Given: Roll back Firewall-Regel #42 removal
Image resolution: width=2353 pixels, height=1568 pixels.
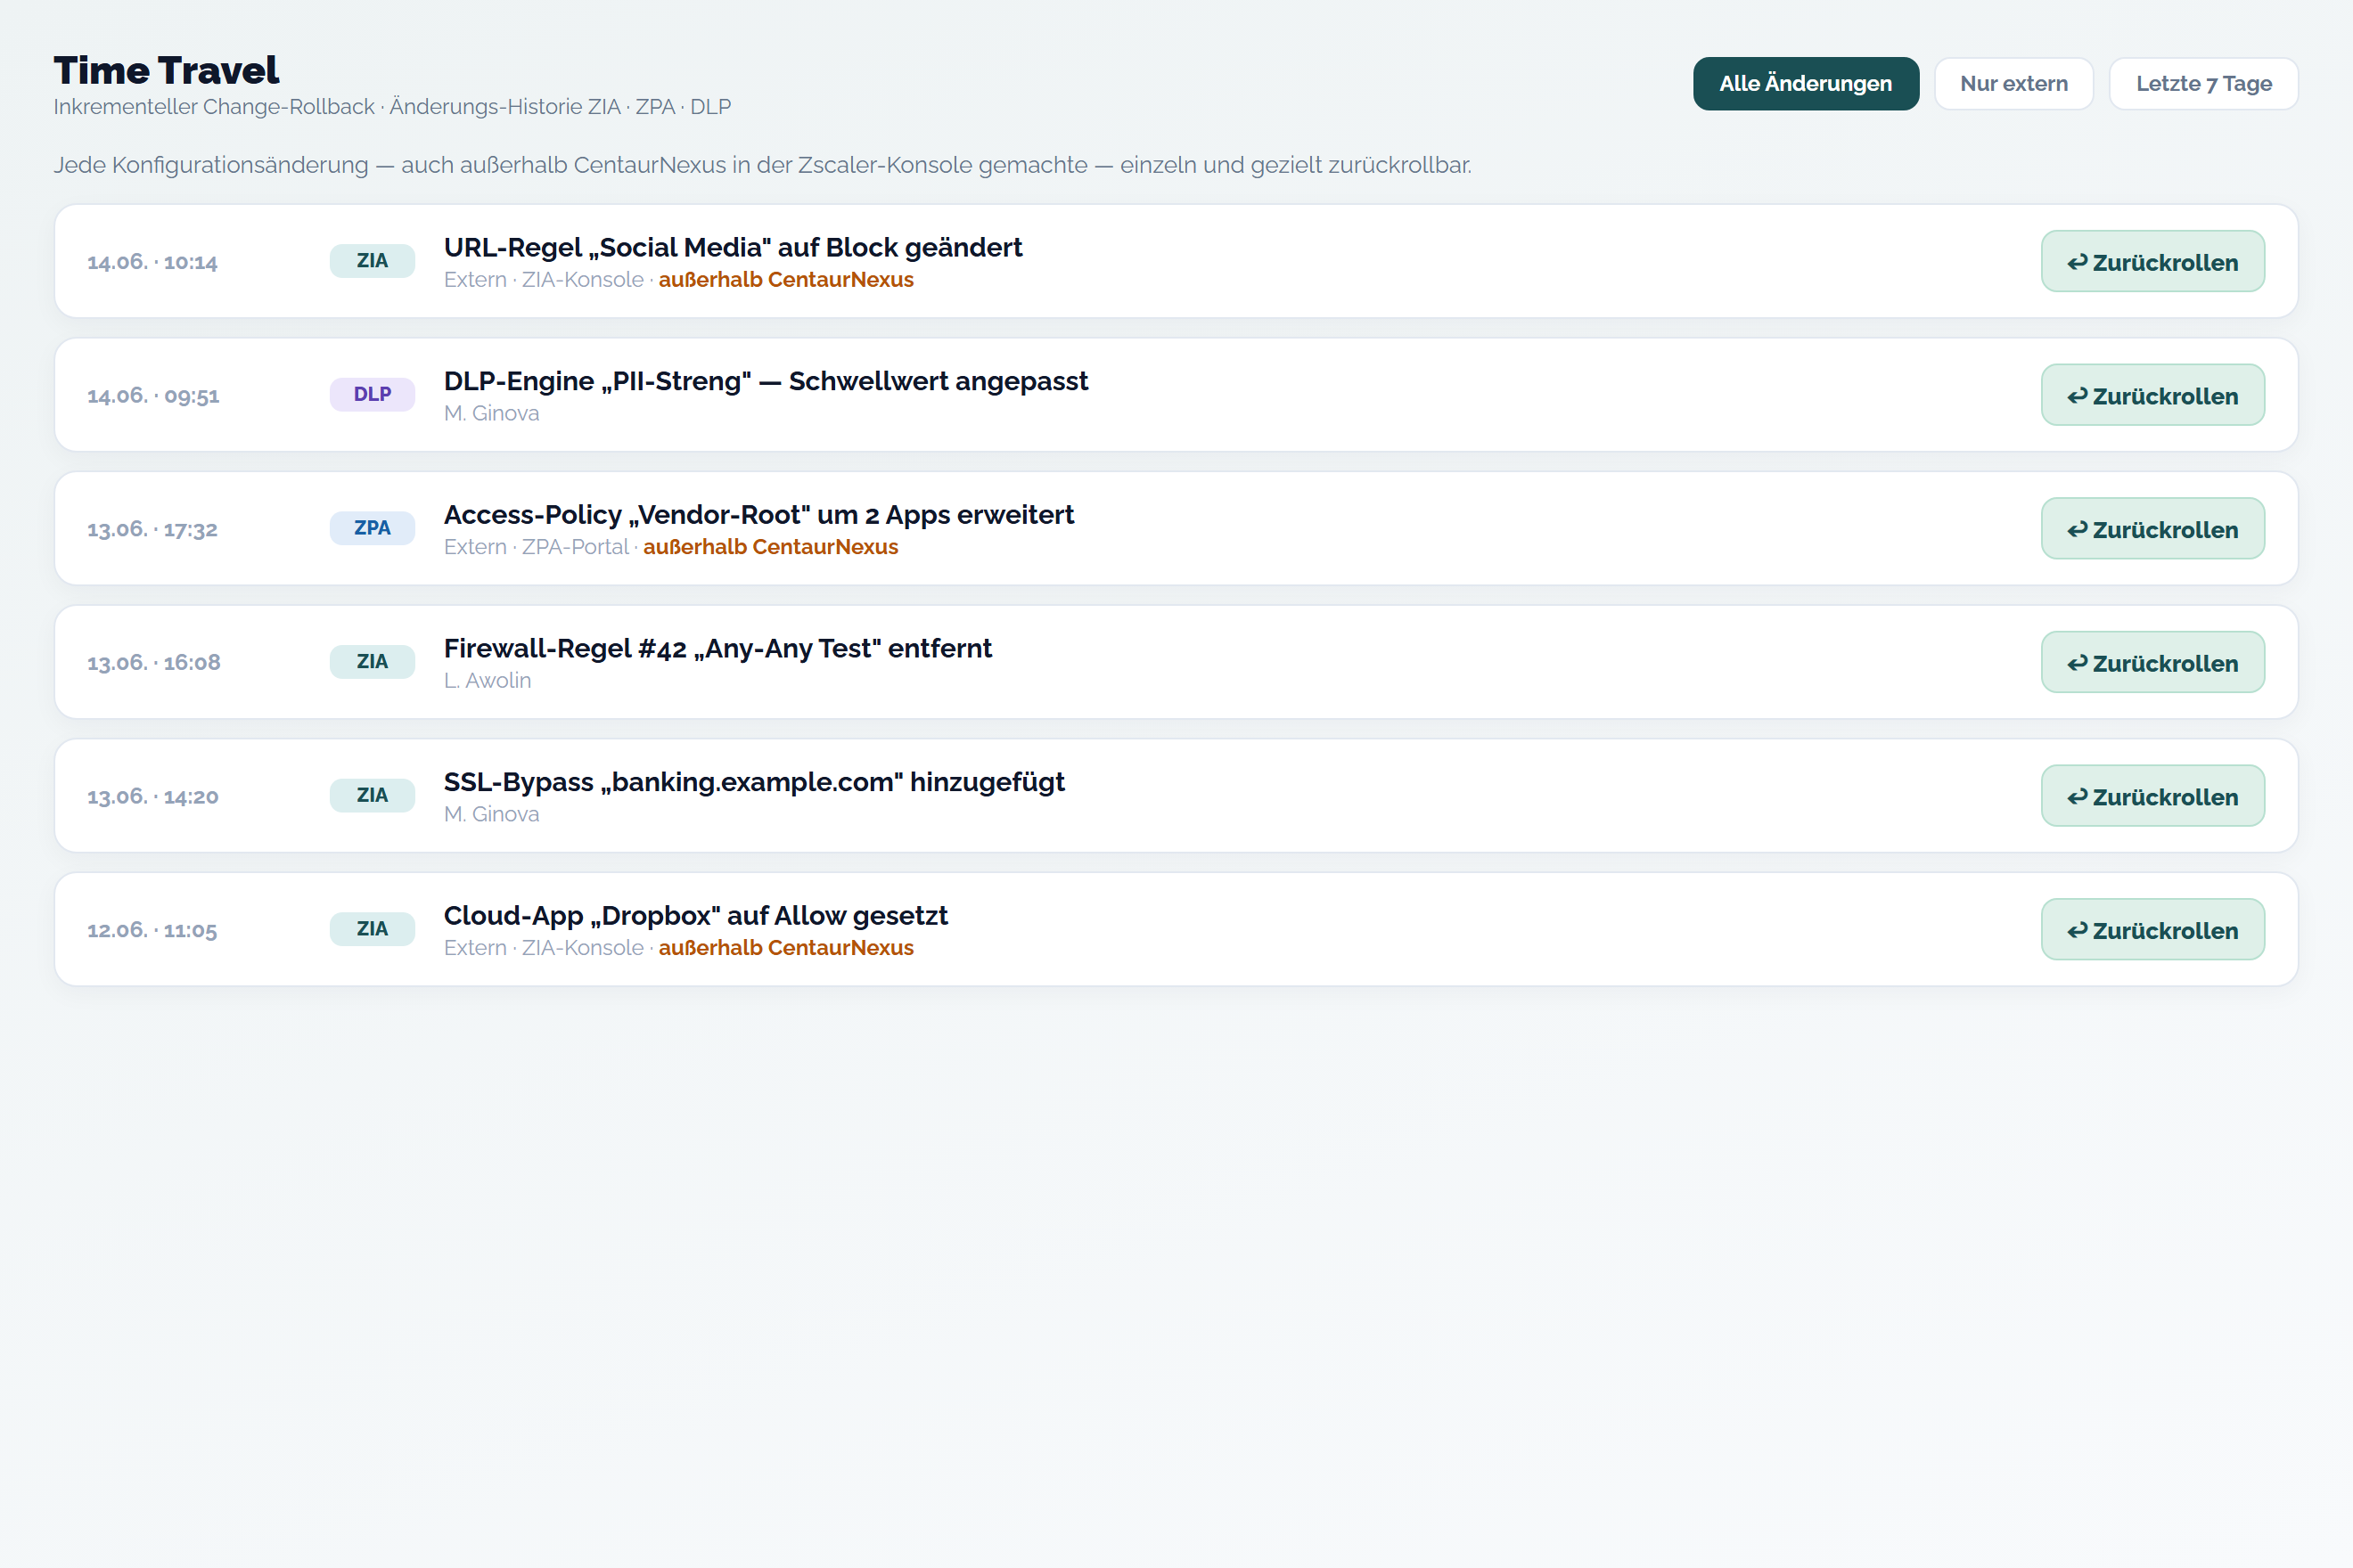Looking at the screenshot, I should 2153,662.
